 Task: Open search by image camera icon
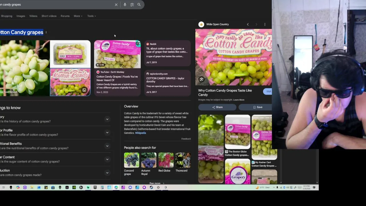(132, 5)
